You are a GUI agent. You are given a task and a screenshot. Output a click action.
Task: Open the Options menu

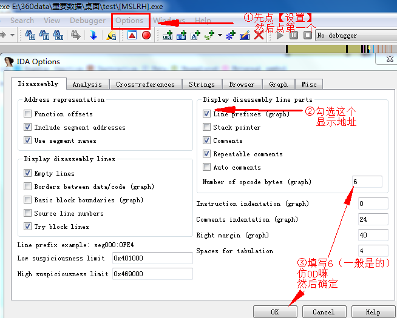(129, 21)
